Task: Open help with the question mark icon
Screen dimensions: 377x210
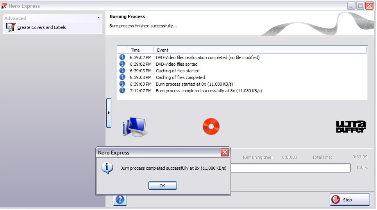Action: pos(120,200)
